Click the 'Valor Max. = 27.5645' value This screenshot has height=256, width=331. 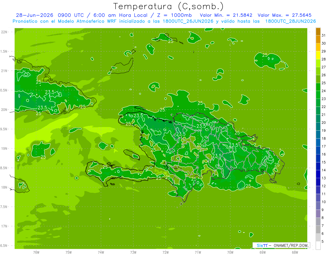(285, 15)
